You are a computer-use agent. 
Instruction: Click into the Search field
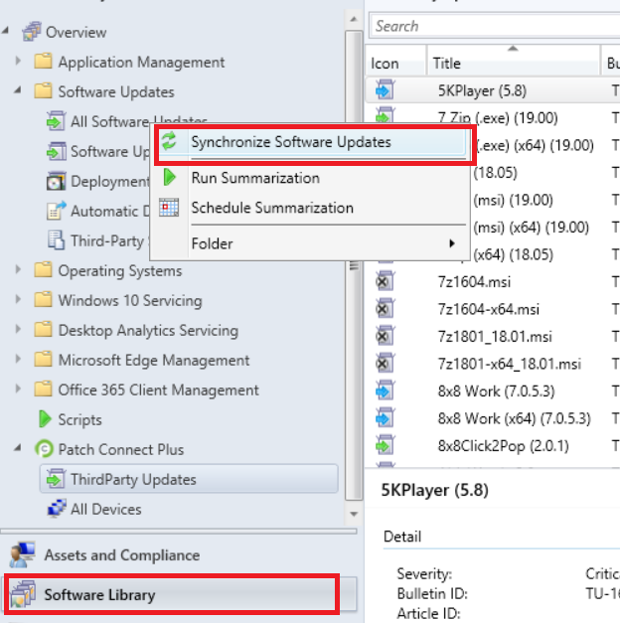(493, 26)
